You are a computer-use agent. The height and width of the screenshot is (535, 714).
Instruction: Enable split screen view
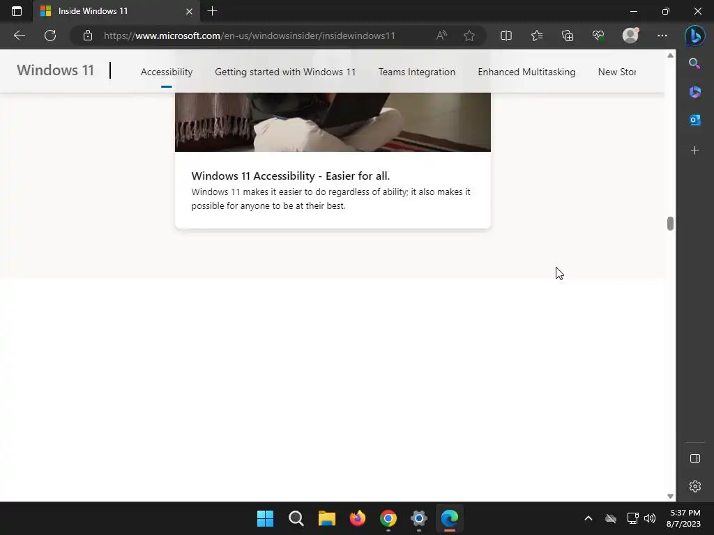click(506, 36)
